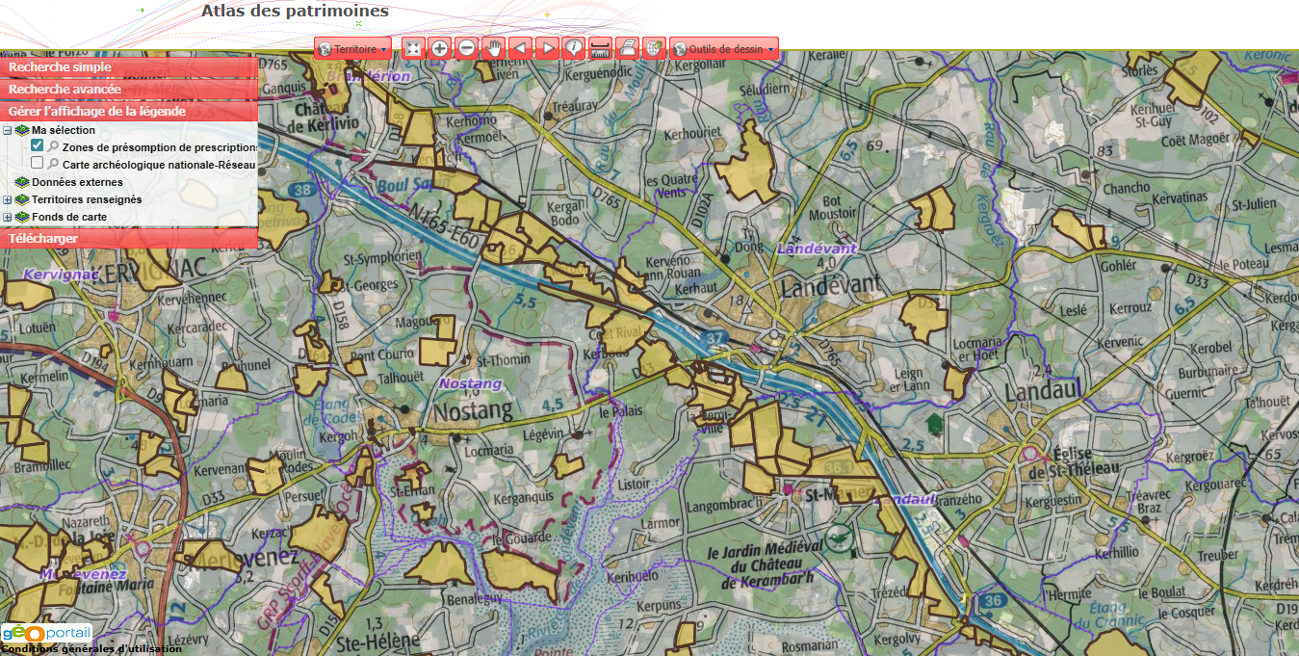Uncheck Zones de présomption de prescriptions layer

[38, 145]
